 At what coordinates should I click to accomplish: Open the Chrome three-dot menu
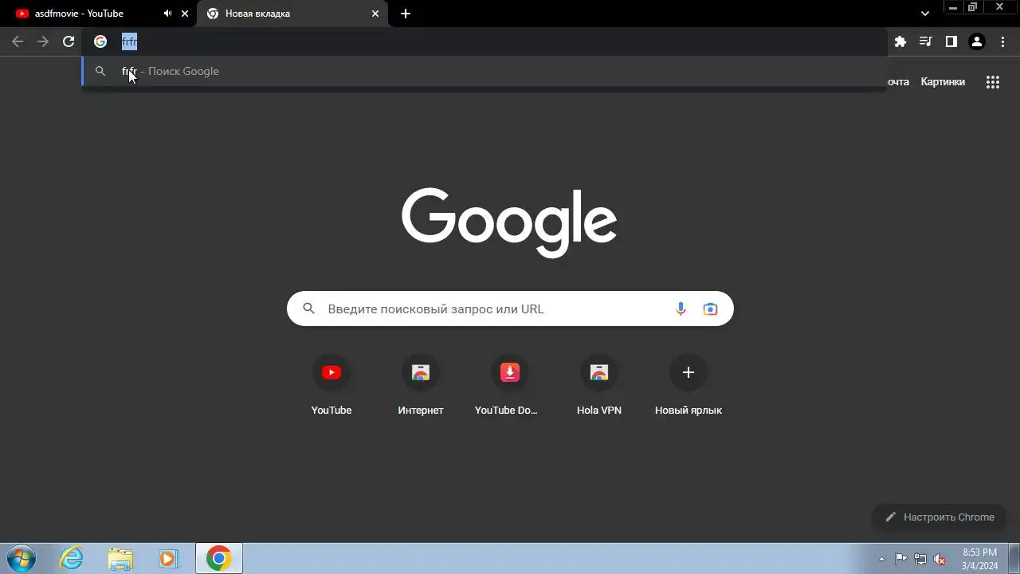1002,41
